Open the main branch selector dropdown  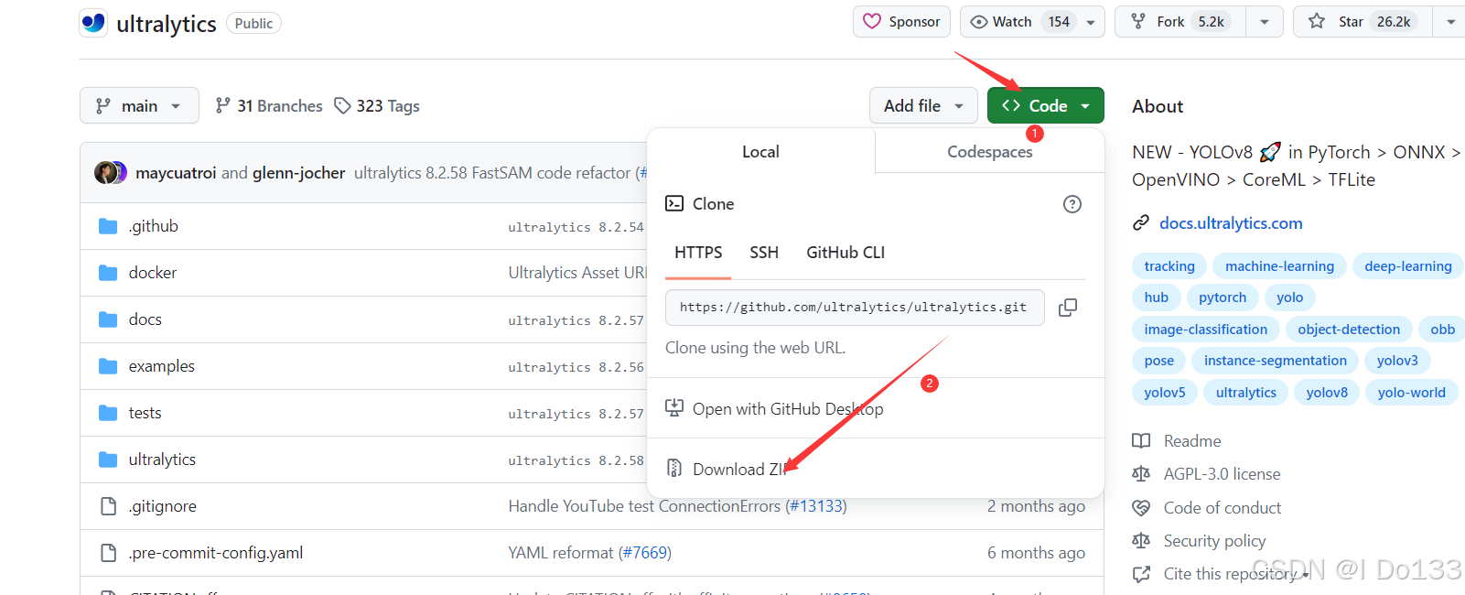(x=139, y=106)
